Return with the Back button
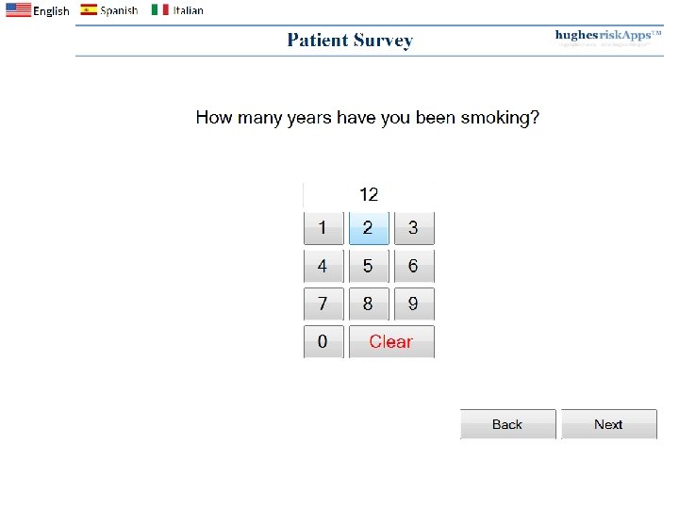Image resolution: width=679 pixels, height=509 pixels. coord(508,424)
